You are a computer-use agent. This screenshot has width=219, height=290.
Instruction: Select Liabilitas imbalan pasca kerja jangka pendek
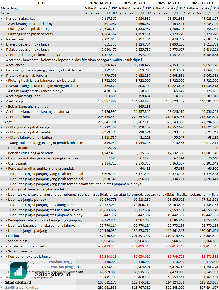(43, 158)
